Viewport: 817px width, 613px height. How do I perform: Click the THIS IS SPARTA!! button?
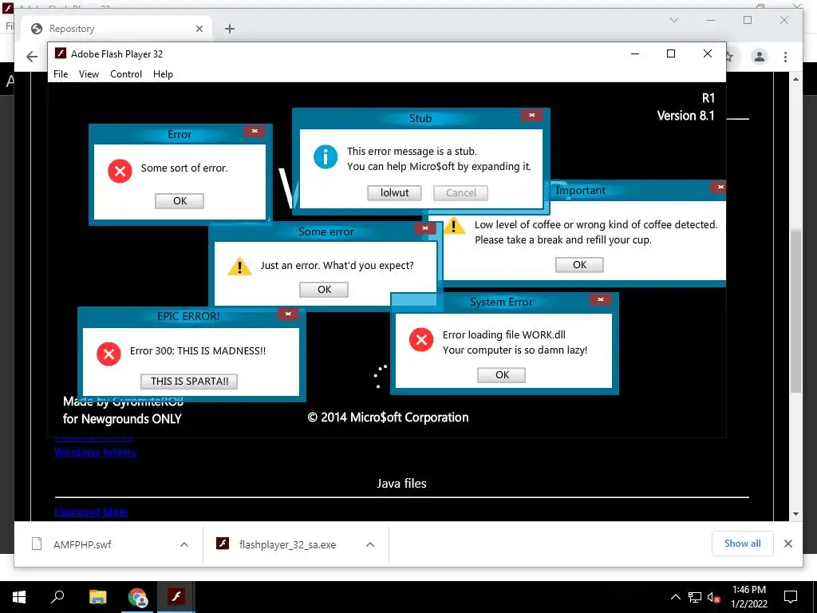point(189,381)
